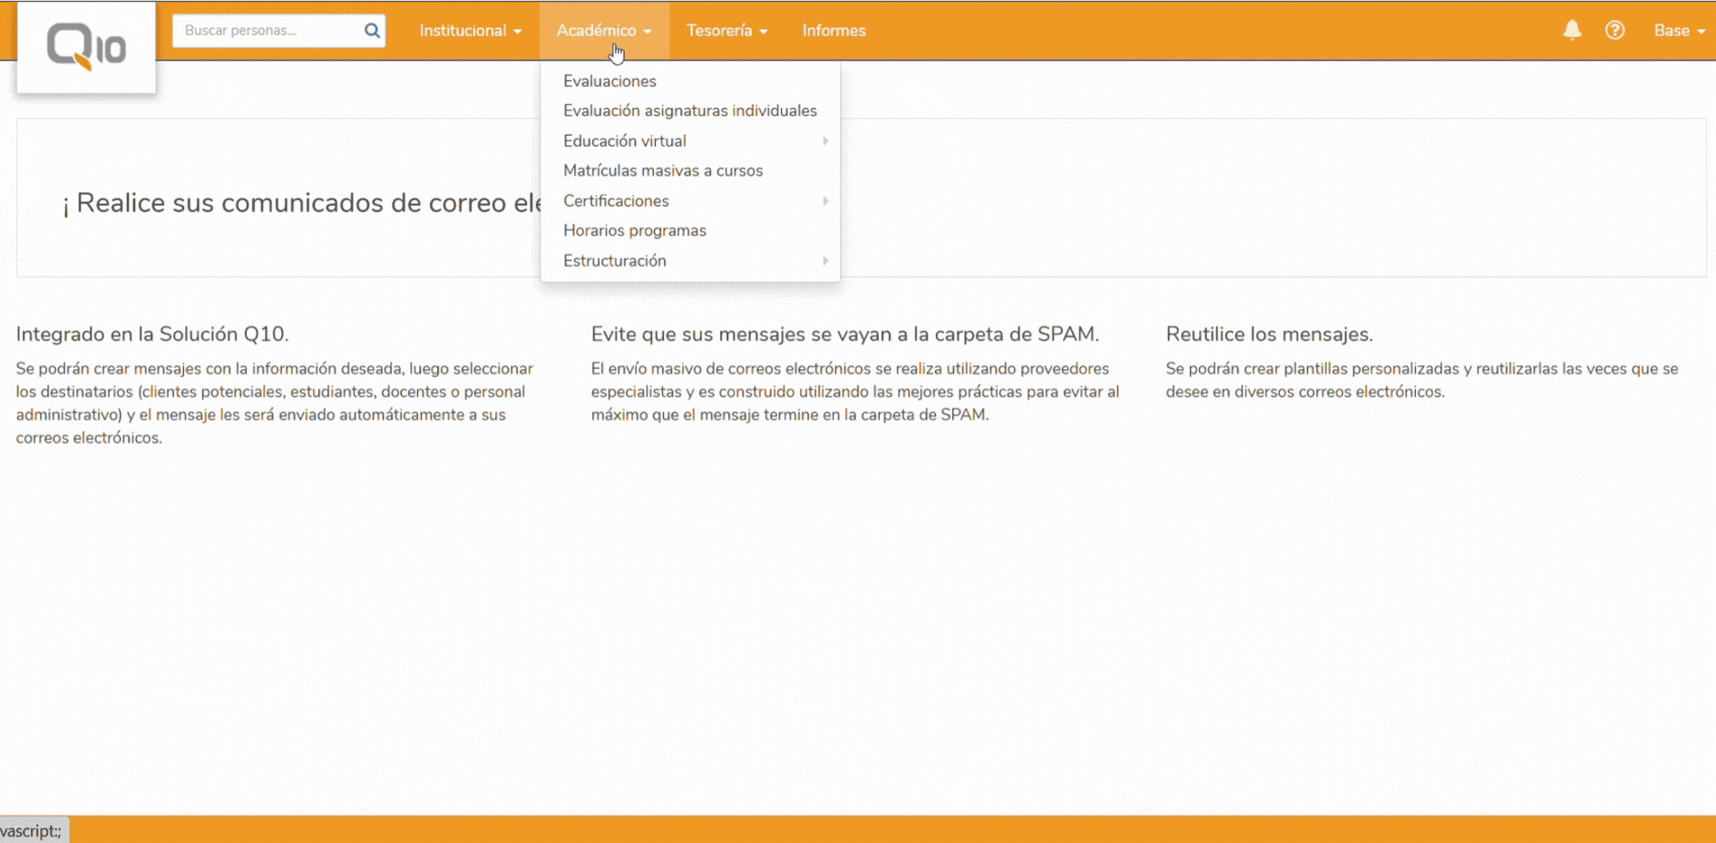Open the Tesorería dropdown menu
This screenshot has height=843, width=1716.
tap(726, 31)
